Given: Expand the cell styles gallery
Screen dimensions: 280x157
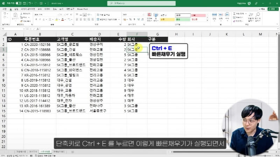Looking at the screenshot, I should (207, 21).
